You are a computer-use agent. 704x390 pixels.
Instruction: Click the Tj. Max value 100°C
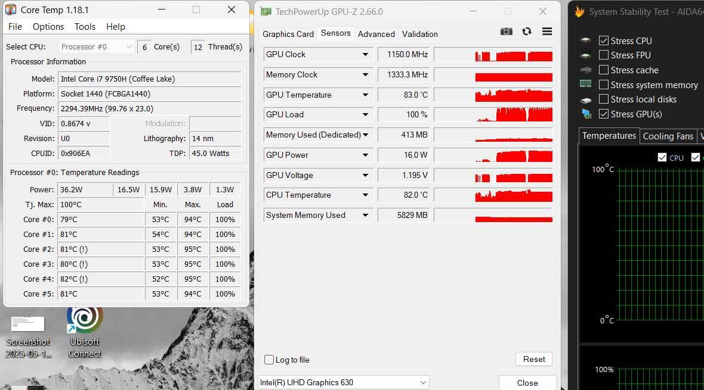pos(101,204)
